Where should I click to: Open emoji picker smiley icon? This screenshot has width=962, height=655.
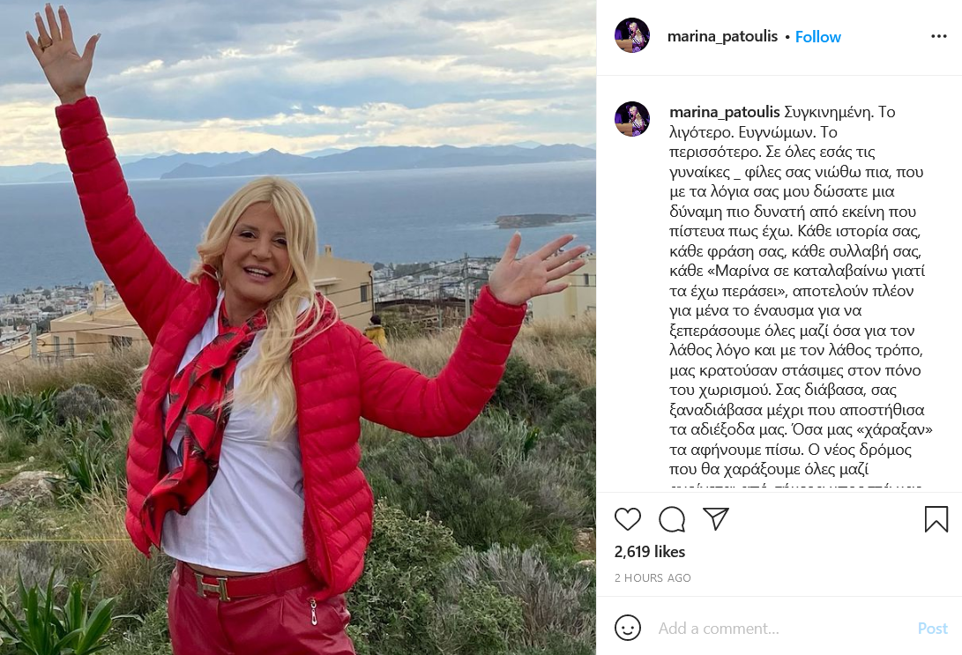click(628, 628)
